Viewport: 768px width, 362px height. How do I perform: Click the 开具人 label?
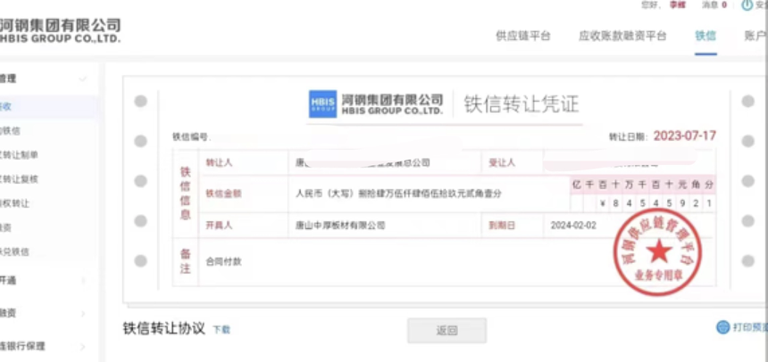(x=219, y=226)
